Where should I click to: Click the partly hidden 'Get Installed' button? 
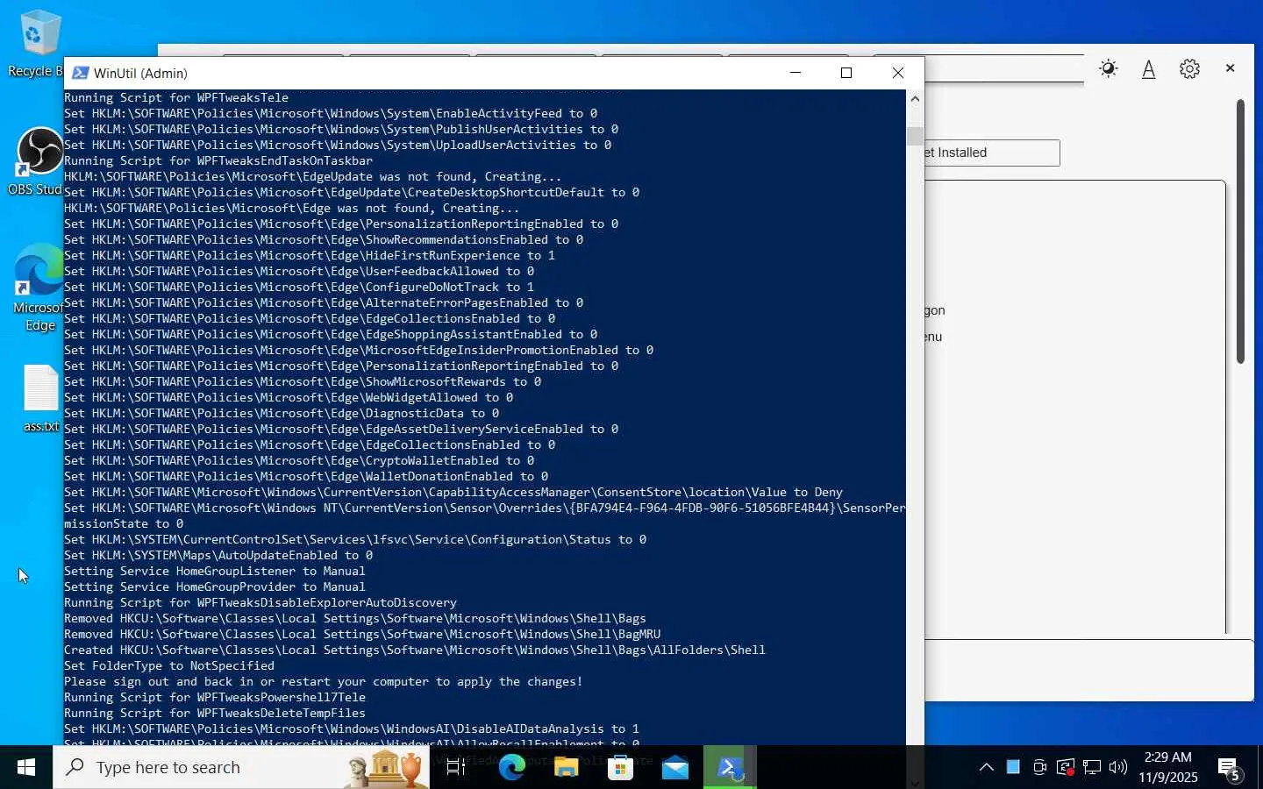tap(992, 153)
